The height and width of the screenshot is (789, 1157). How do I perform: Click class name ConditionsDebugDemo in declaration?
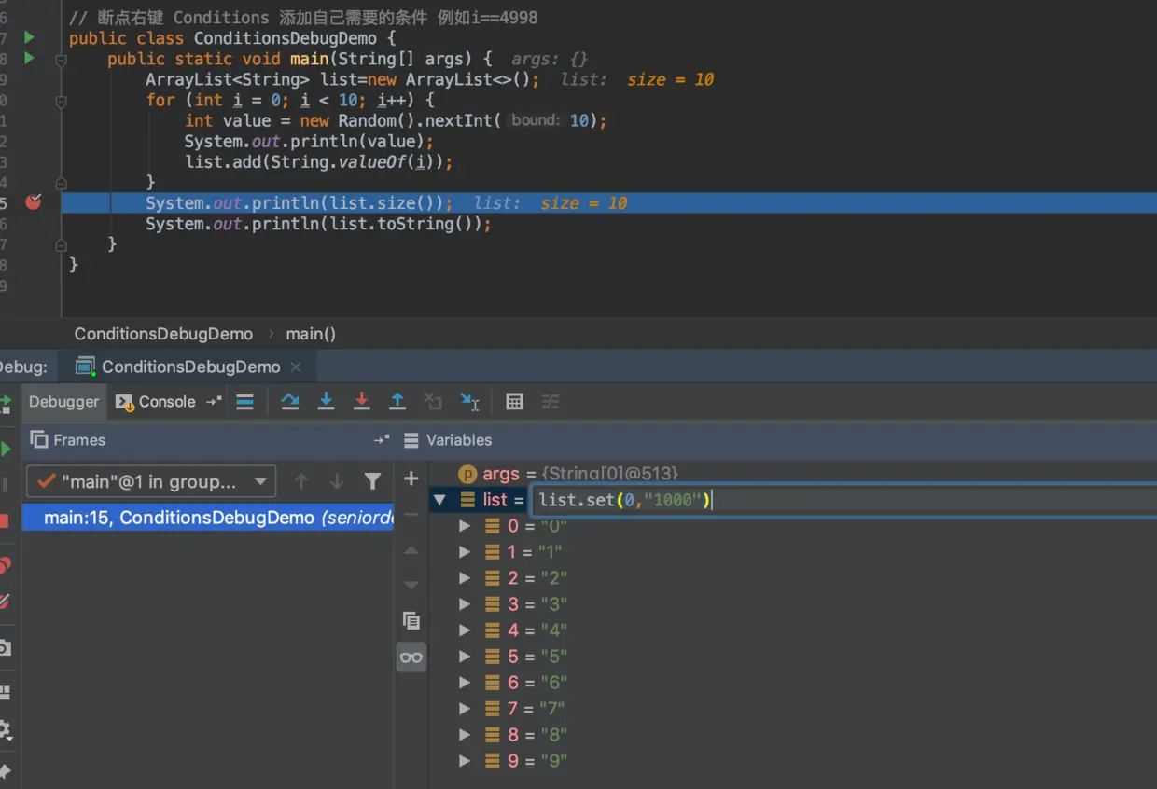point(285,38)
